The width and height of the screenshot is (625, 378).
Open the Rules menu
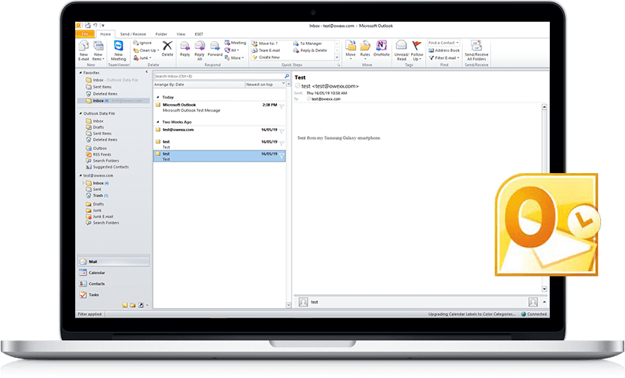pos(365,50)
